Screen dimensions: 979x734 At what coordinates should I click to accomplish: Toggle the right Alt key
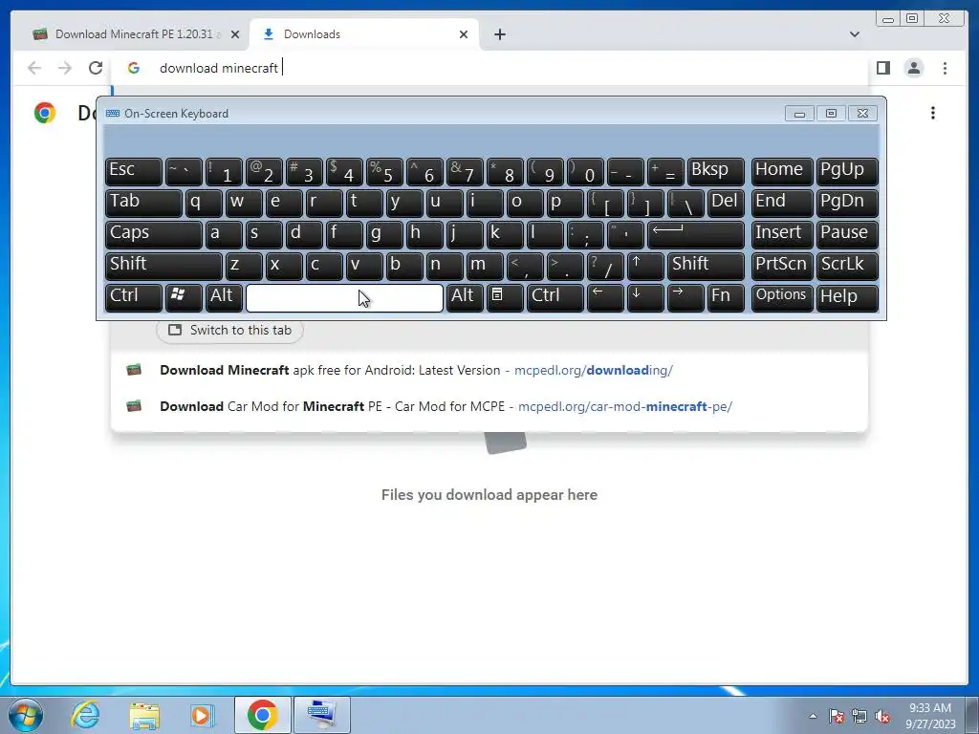click(465, 297)
